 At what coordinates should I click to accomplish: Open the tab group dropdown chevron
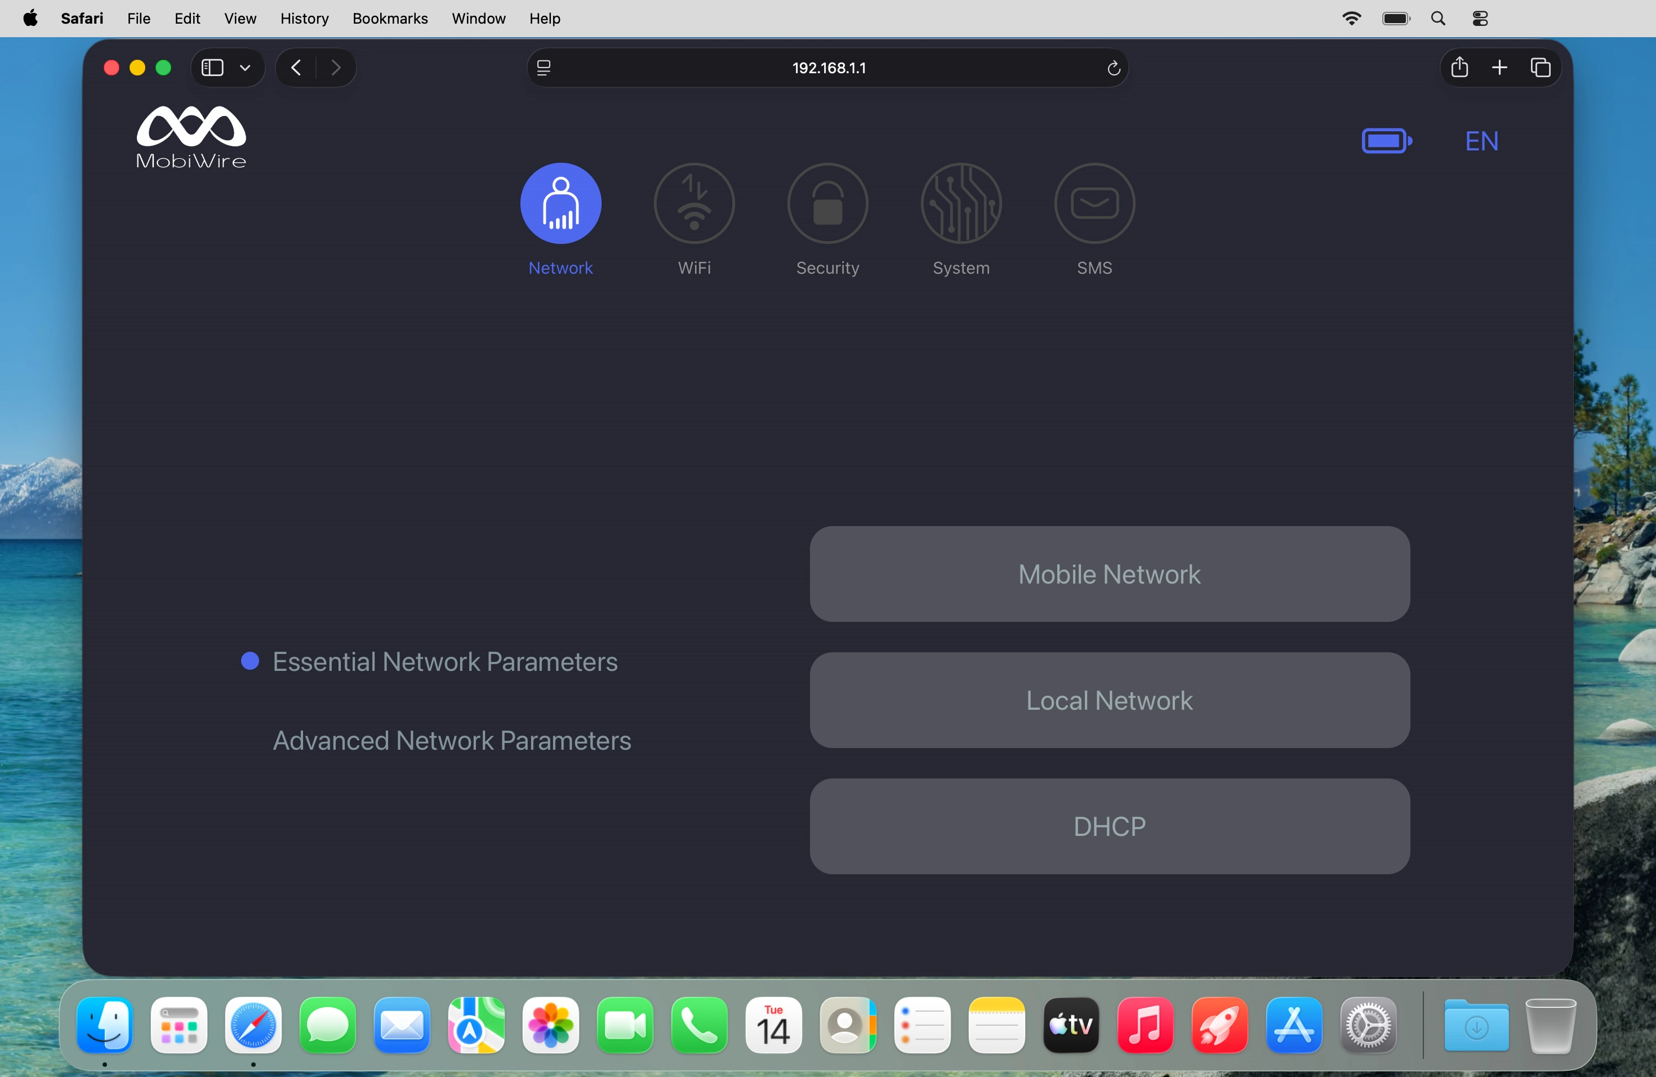[x=245, y=68]
